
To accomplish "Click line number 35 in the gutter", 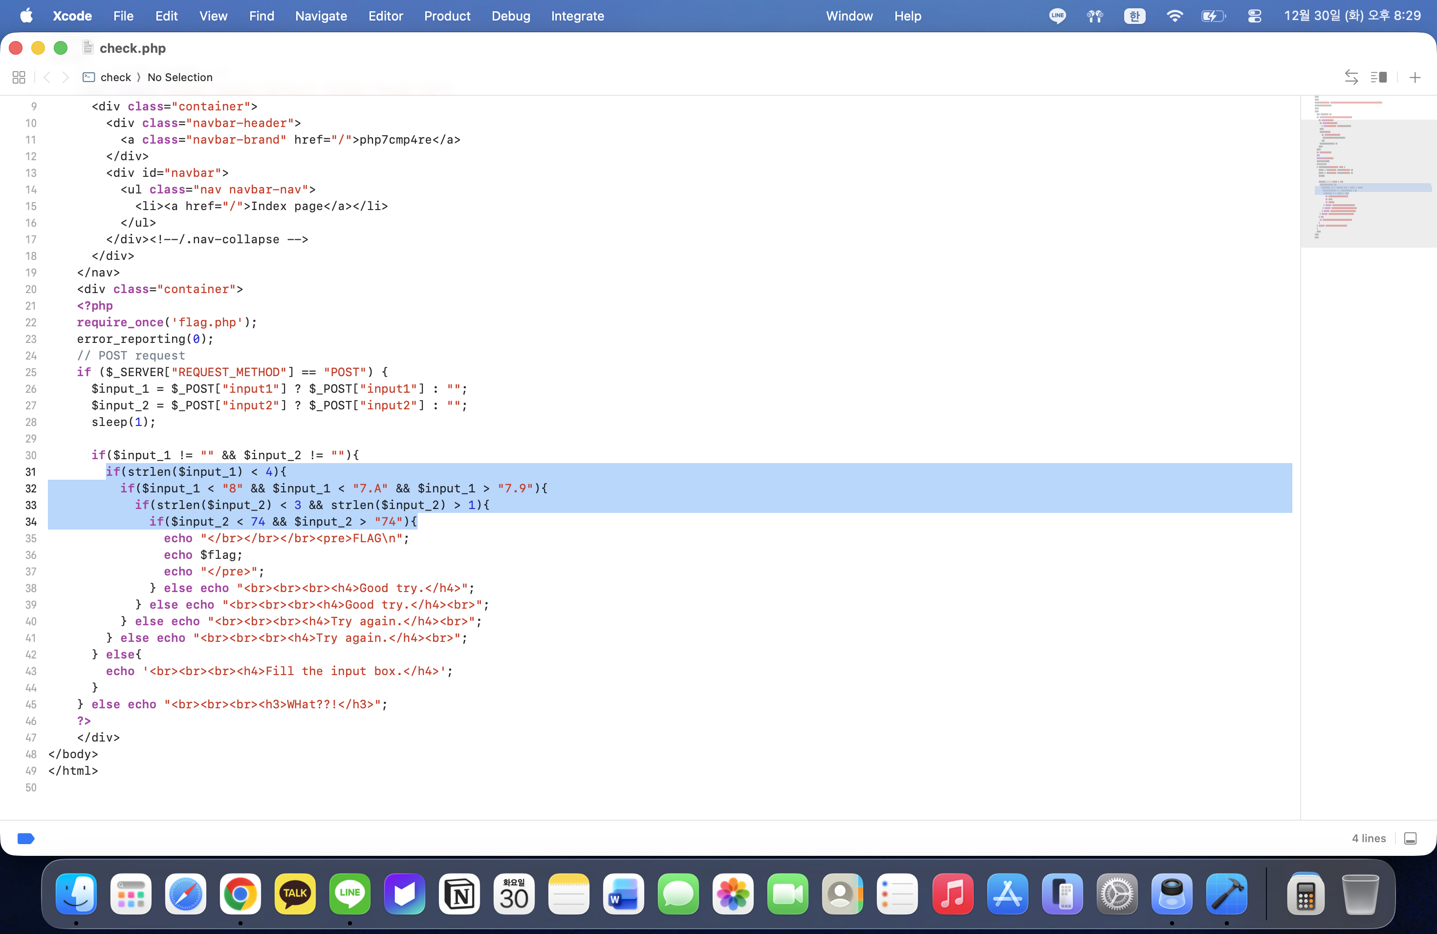I will pyautogui.click(x=31, y=538).
